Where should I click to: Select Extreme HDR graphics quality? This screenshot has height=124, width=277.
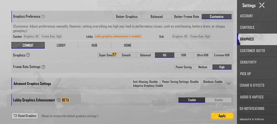222,55
